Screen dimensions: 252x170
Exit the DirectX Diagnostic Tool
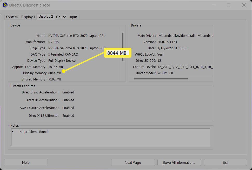click(x=225, y=162)
